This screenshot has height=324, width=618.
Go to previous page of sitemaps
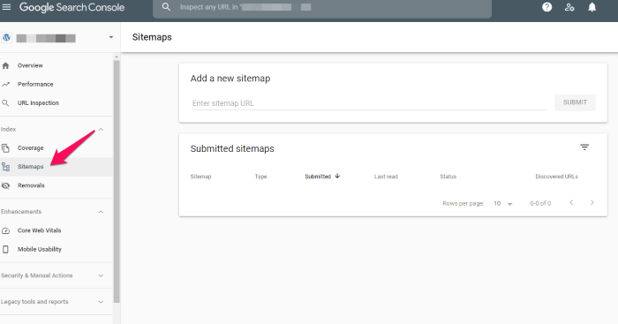pos(571,202)
